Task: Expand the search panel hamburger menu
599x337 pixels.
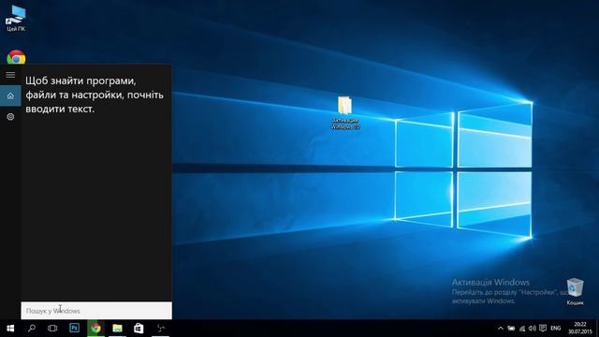Action: click(x=10, y=75)
